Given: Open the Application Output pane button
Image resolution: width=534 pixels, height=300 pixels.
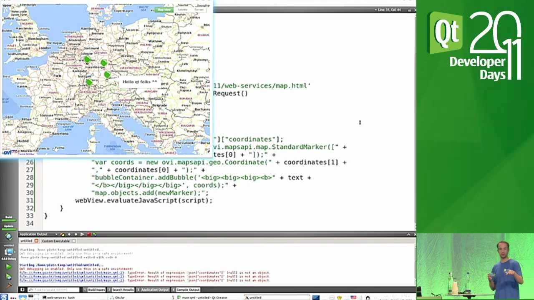Looking at the screenshot, I should pos(153,290).
